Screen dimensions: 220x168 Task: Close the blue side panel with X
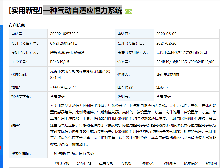[x=1, y=29]
